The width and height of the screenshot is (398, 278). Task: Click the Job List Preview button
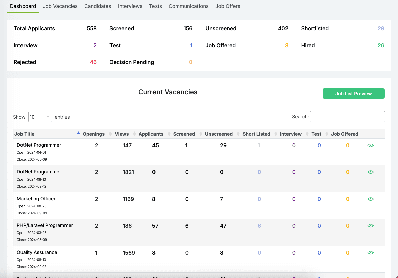coord(353,94)
